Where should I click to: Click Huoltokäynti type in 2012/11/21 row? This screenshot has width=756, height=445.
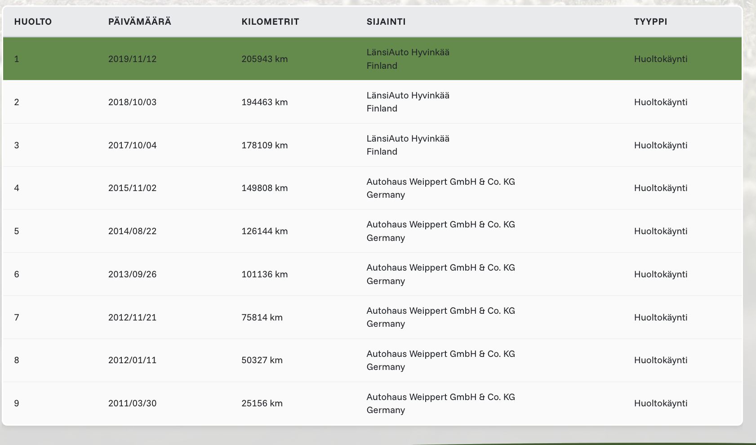[661, 317]
